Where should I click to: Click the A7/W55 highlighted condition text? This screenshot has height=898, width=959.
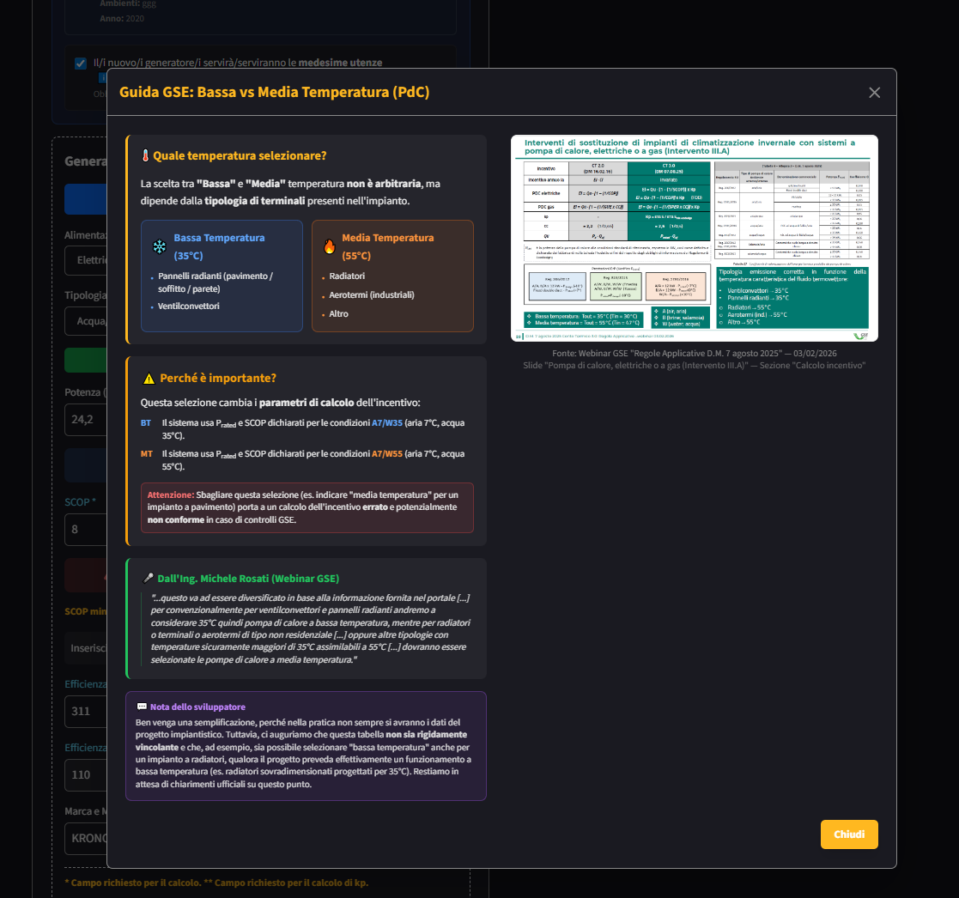[387, 454]
